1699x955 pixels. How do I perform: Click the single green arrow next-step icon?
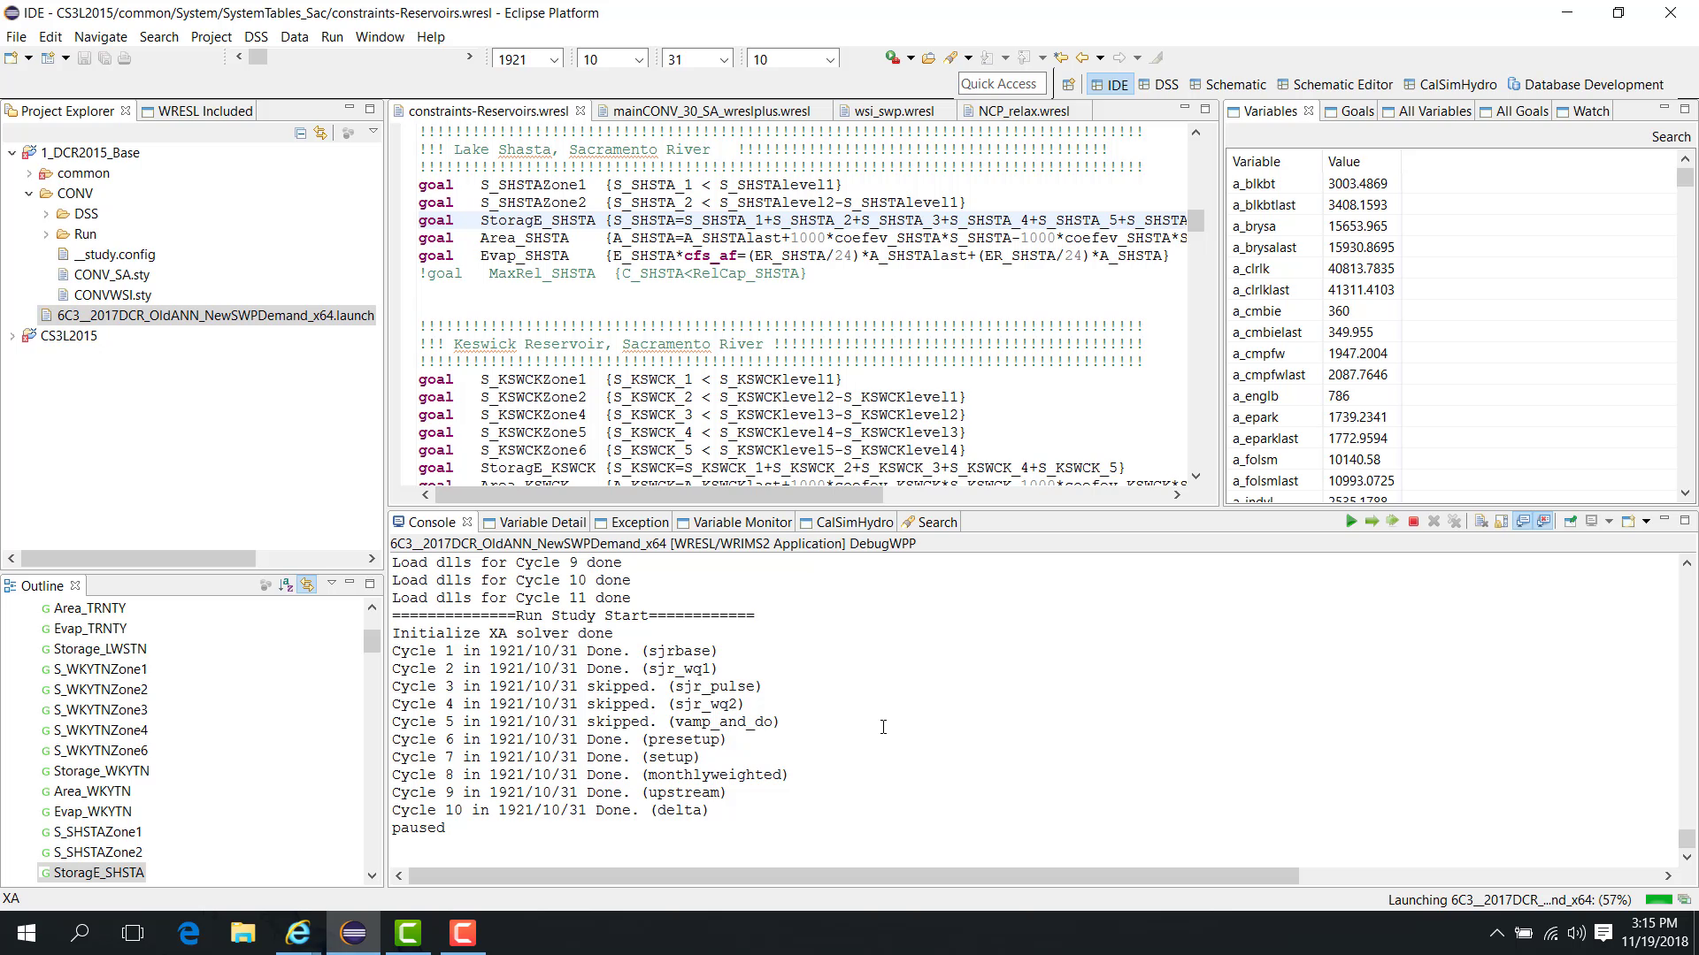pos(1372,521)
